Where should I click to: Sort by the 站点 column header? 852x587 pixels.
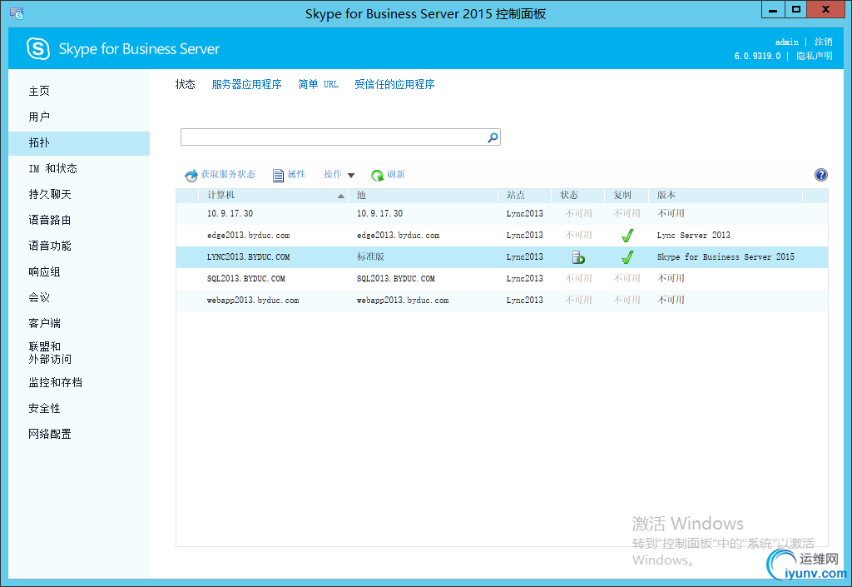click(524, 195)
